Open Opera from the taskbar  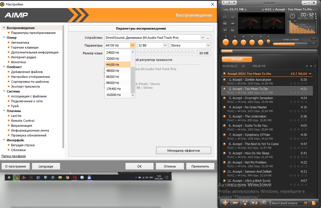point(75,178)
